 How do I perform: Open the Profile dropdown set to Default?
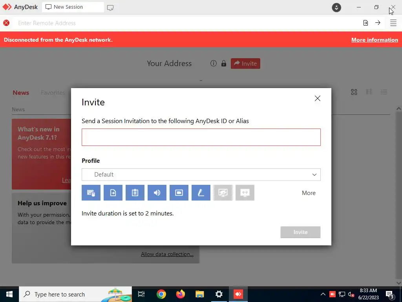(201, 175)
